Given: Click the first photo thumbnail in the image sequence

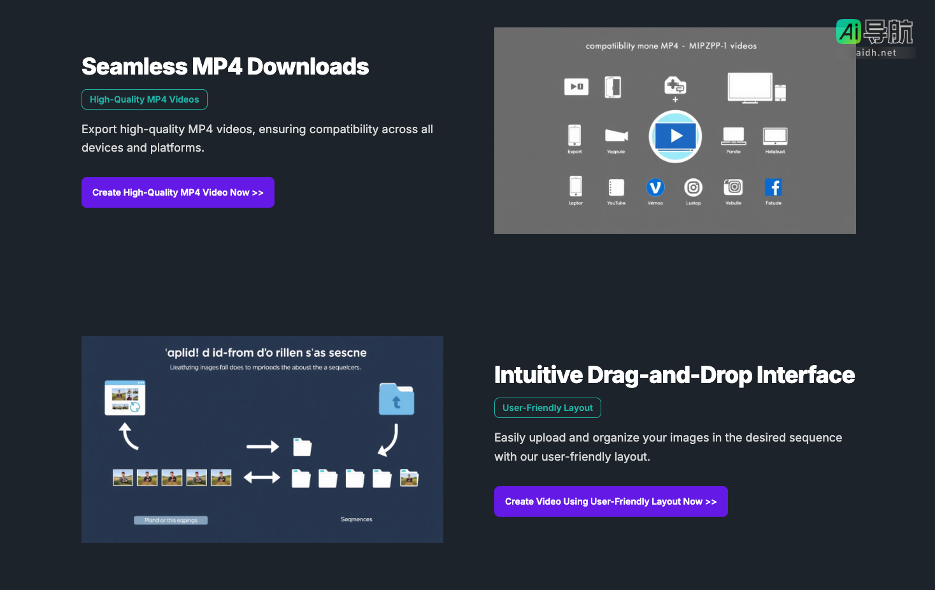Looking at the screenshot, I should pyautogui.click(x=123, y=478).
